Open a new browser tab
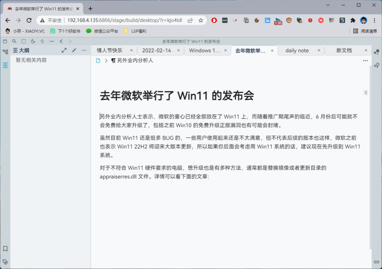Image resolution: width=382 pixels, height=269 pixels. pyautogui.click(x=91, y=9)
